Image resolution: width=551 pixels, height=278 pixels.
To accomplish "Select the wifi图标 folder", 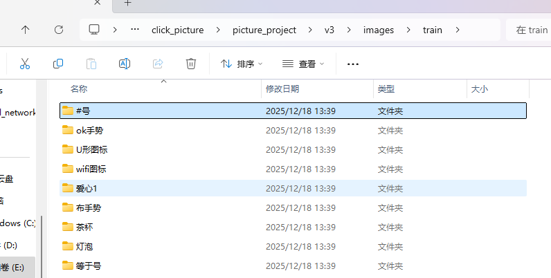I will tap(91, 169).
